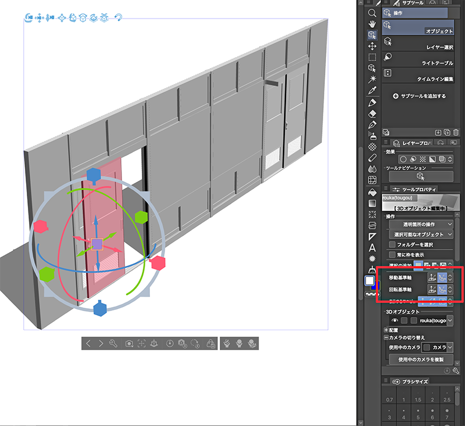The image size is (465, 426).
Task: Enable the フォルダーを選択 checkbox
Action: pos(392,244)
